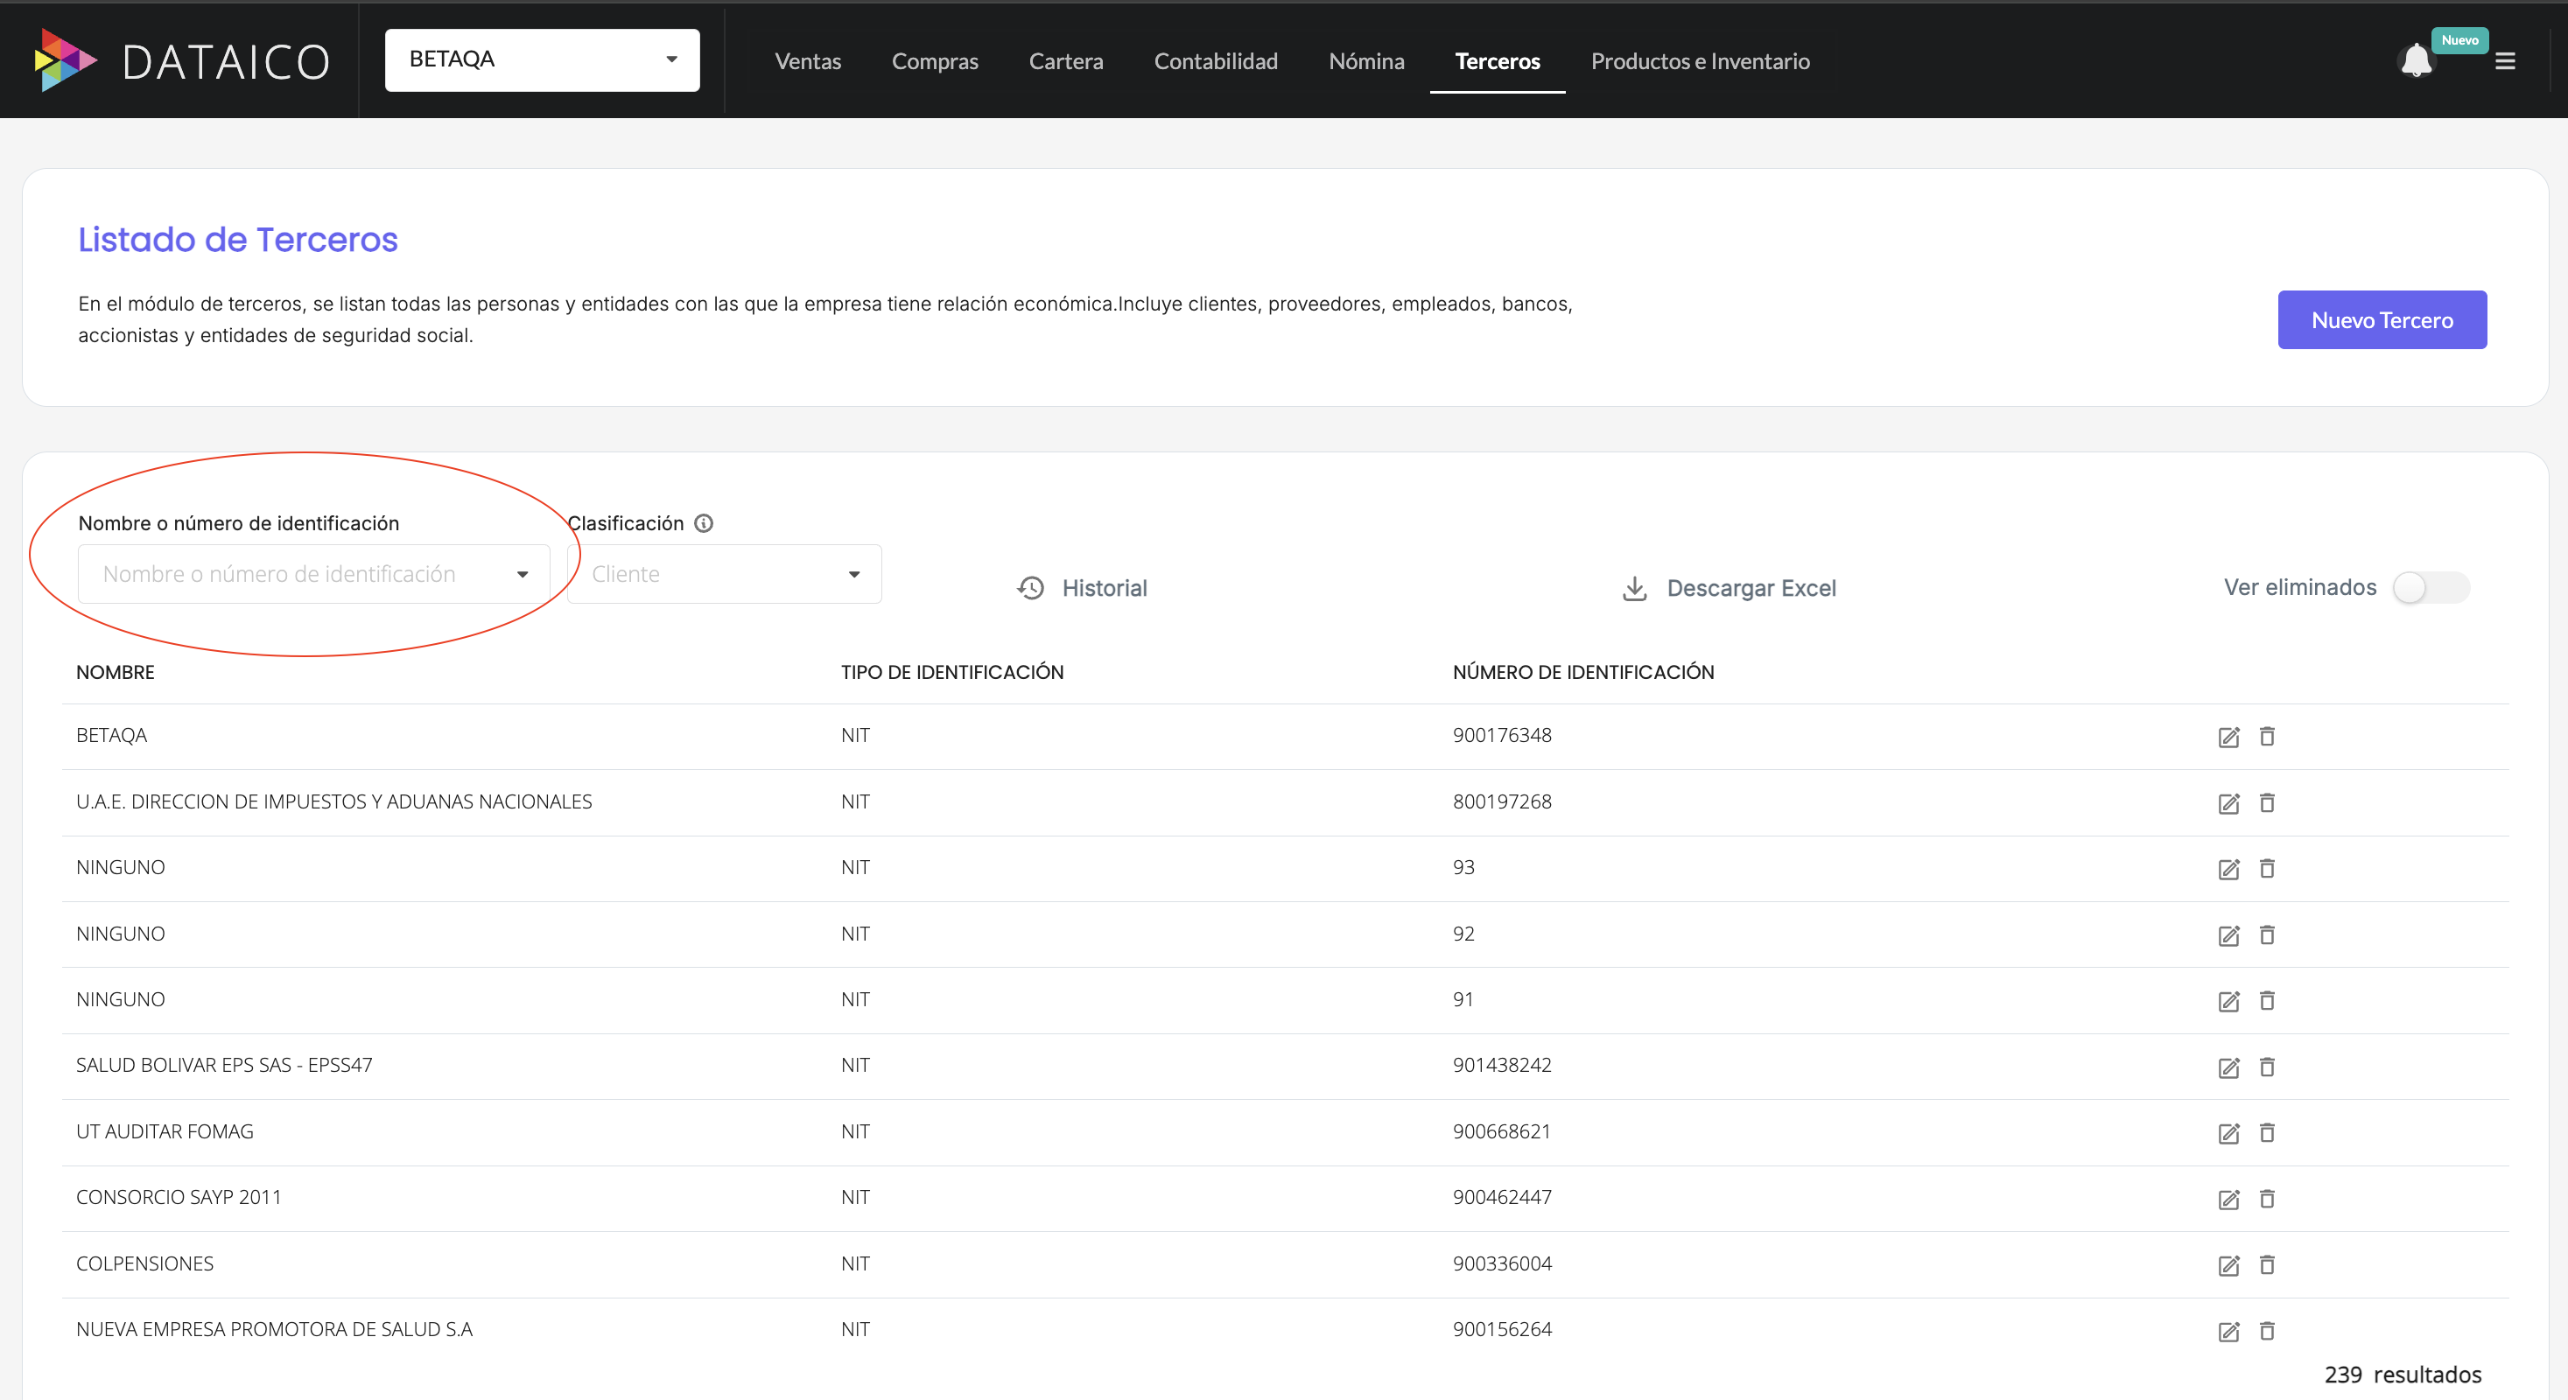Edit NINGUNO row with number 91

tap(2228, 1001)
